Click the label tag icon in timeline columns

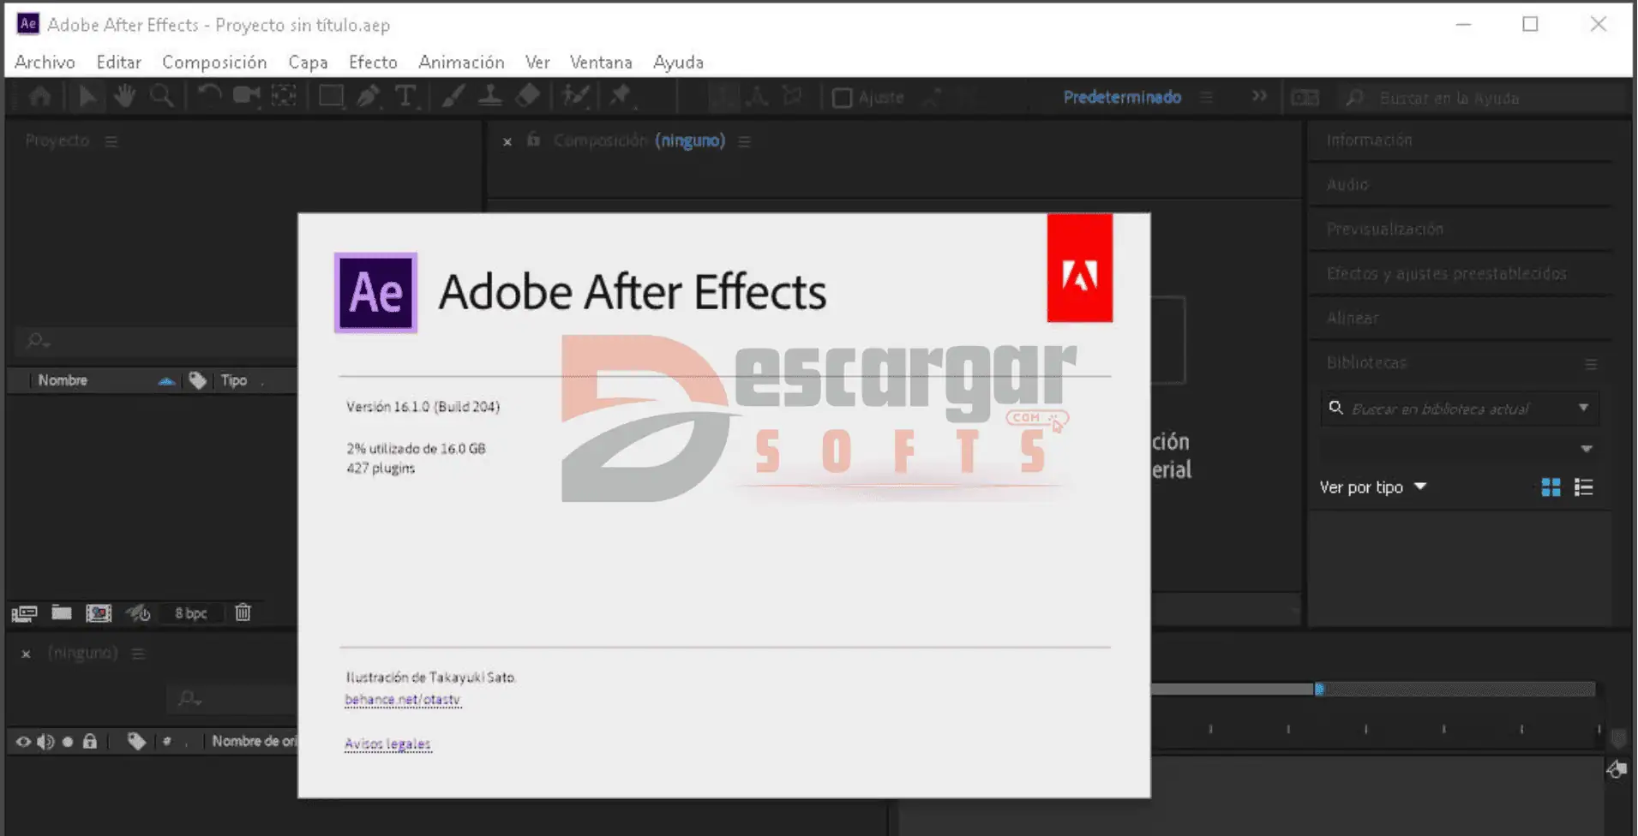(x=136, y=741)
